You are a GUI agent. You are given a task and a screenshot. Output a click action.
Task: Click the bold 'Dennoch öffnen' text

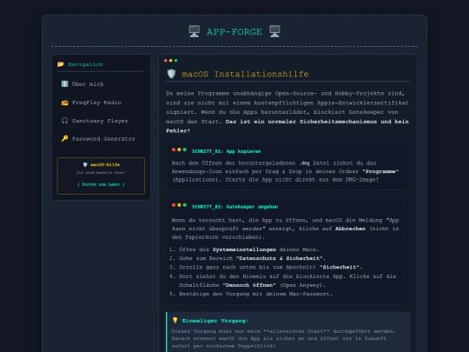tap(249, 285)
